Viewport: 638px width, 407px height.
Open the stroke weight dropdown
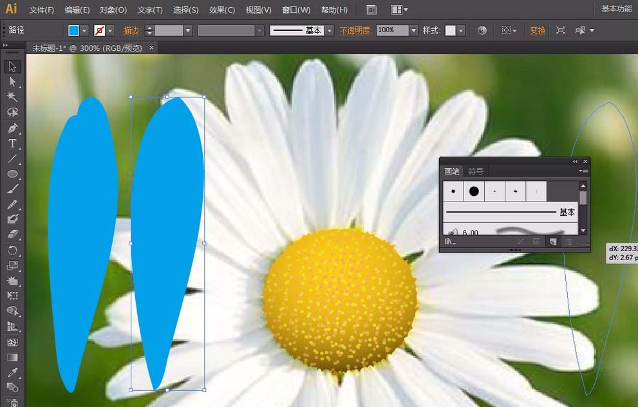click(x=188, y=30)
